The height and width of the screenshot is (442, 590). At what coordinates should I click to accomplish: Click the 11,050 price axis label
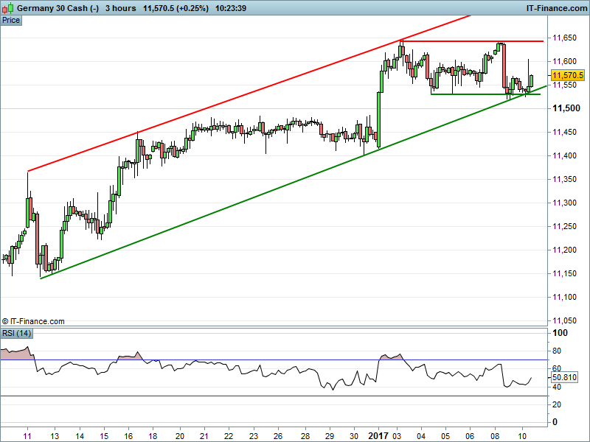(x=564, y=320)
